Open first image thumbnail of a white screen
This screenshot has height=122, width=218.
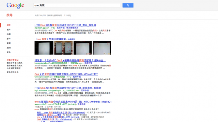44,48
